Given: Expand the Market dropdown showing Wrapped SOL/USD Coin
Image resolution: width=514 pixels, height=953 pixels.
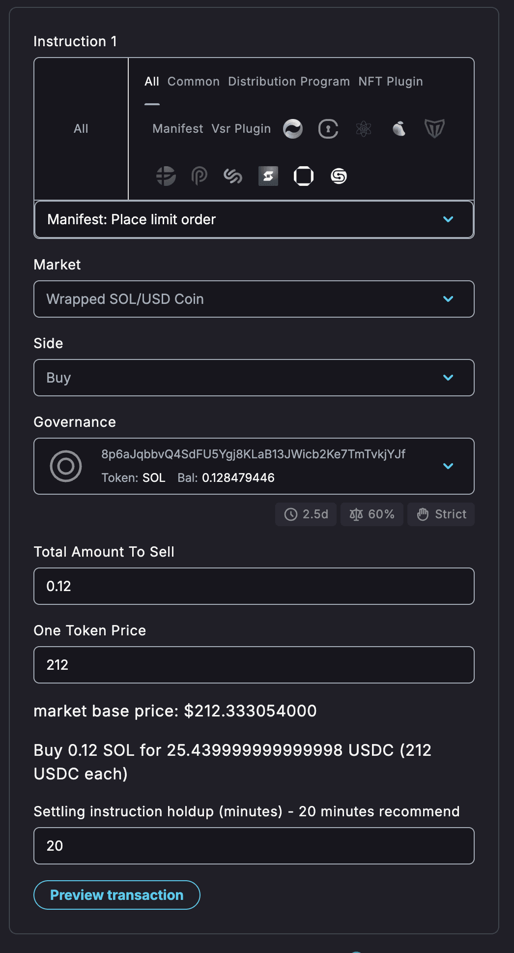Looking at the screenshot, I should tap(254, 299).
